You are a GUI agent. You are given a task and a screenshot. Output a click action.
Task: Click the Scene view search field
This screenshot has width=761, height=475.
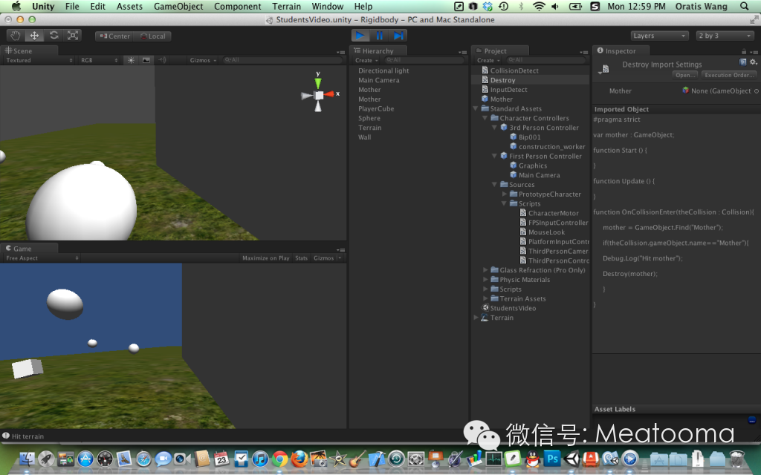[282, 60]
